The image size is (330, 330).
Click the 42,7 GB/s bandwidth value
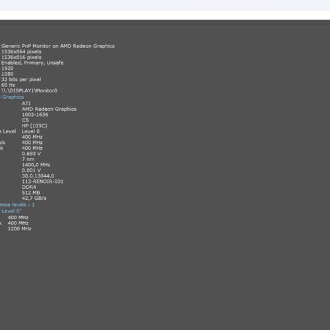pos(34,198)
